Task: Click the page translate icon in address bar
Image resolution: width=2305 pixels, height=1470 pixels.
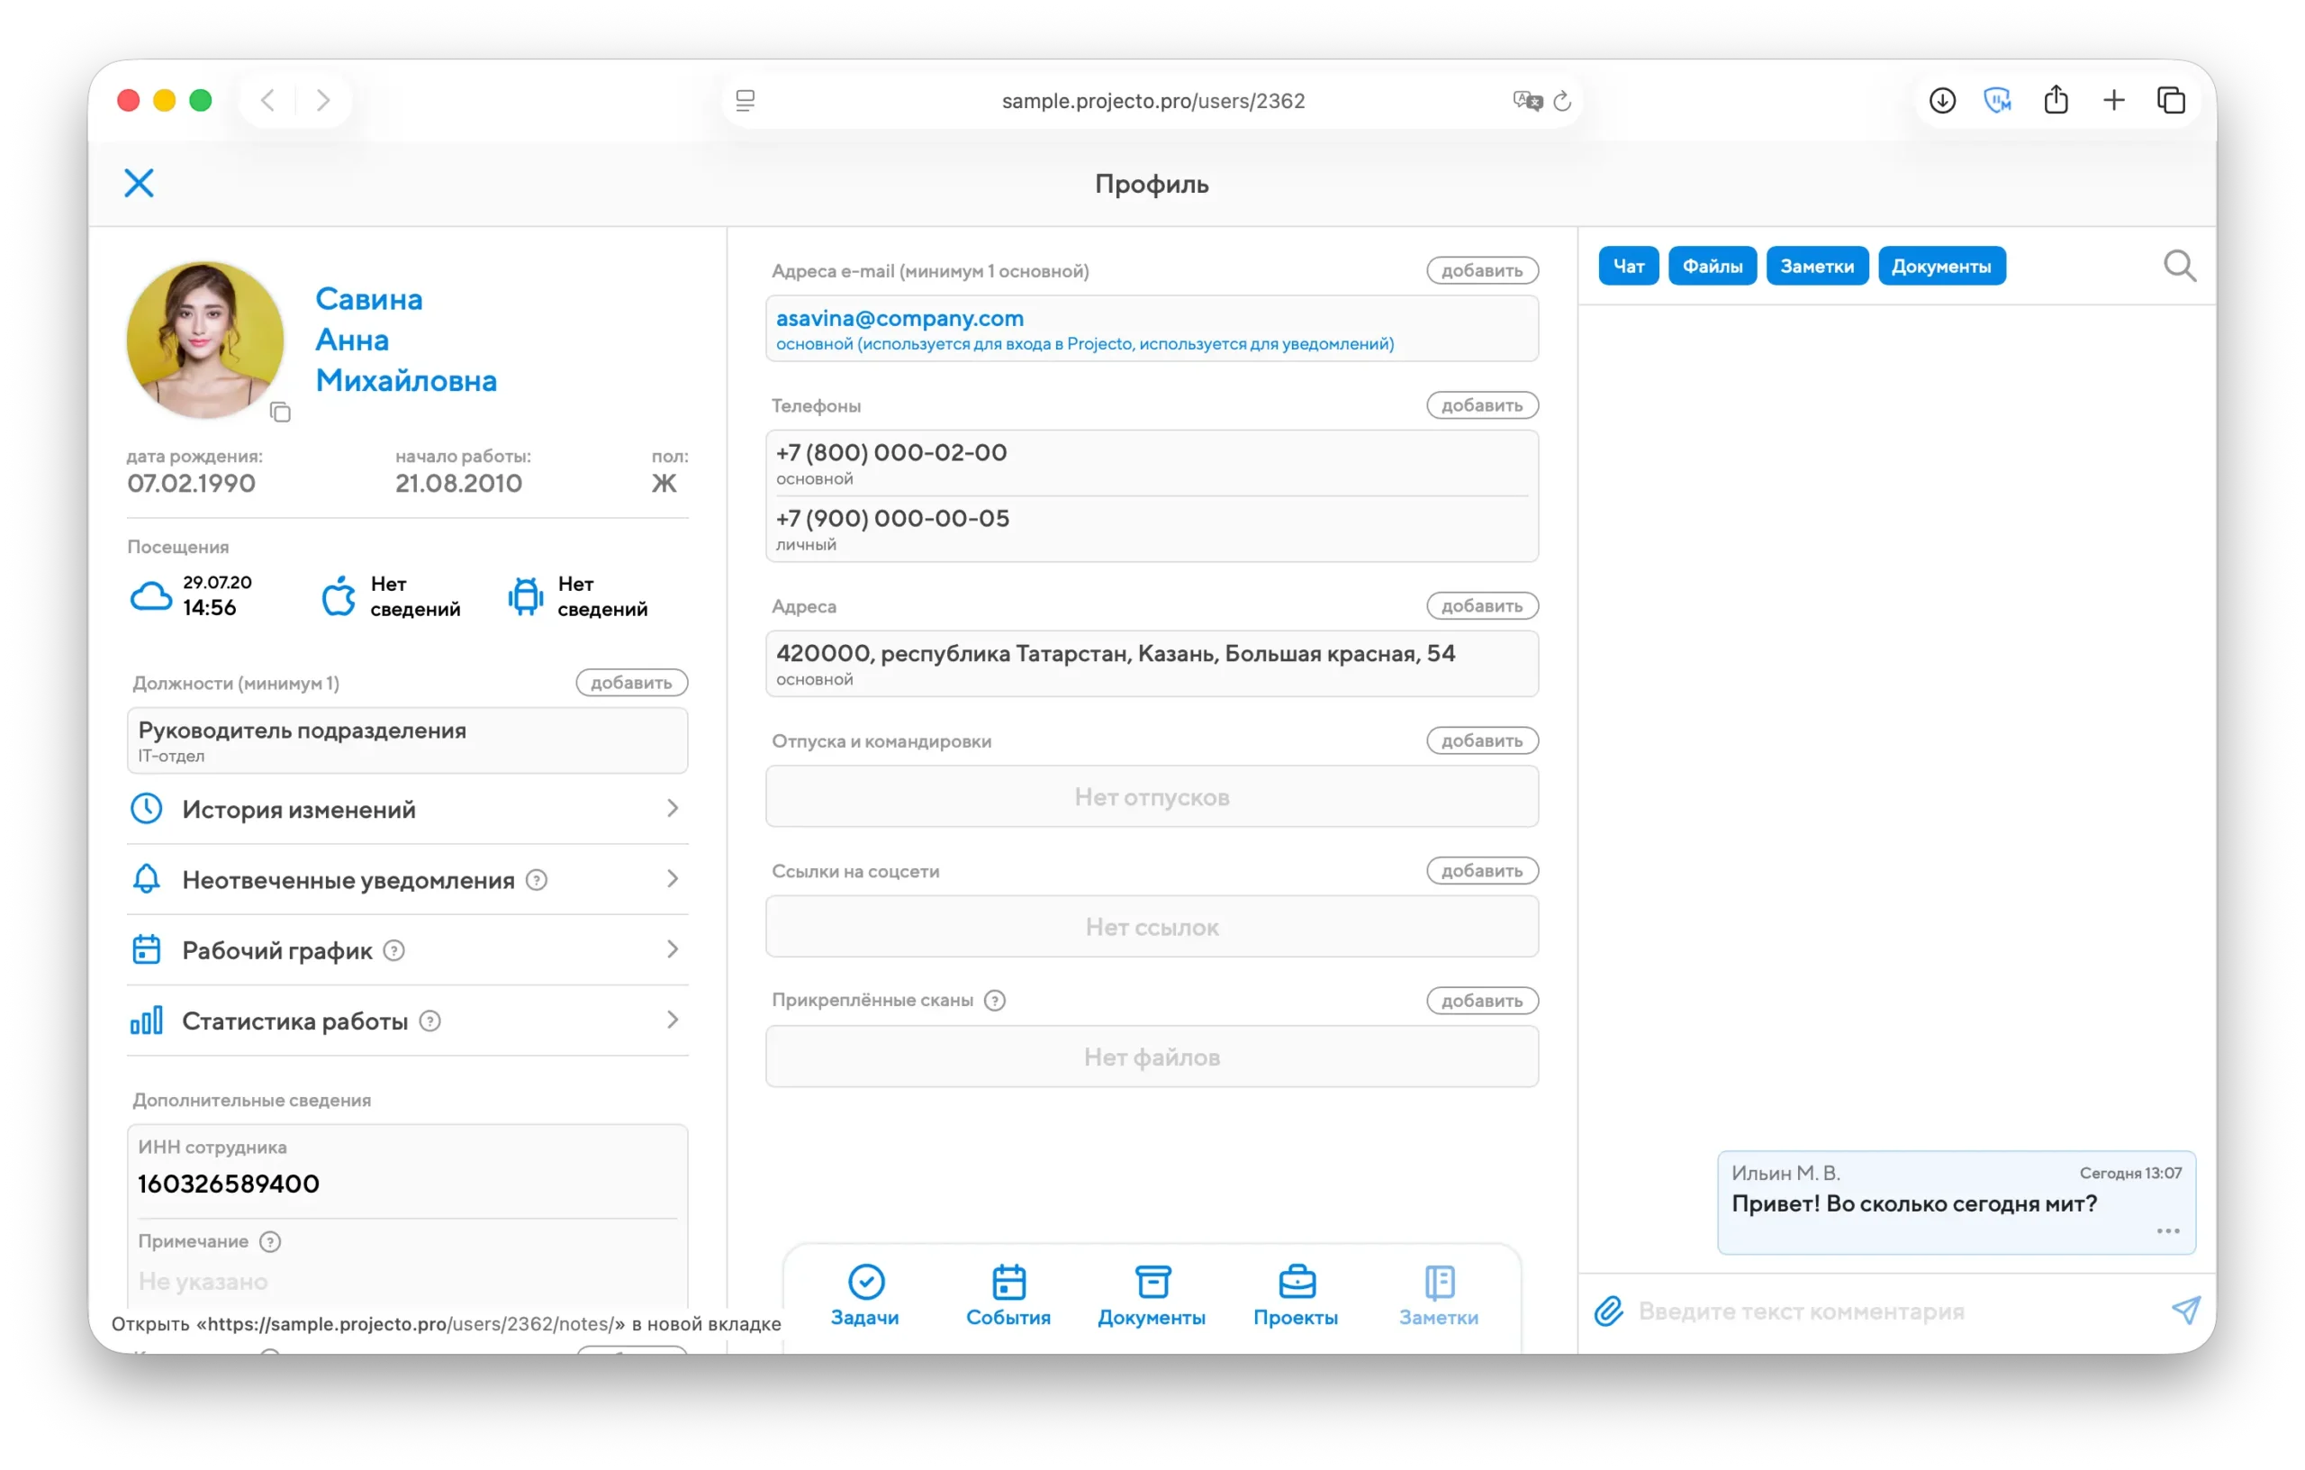Action: point(1527,101)
